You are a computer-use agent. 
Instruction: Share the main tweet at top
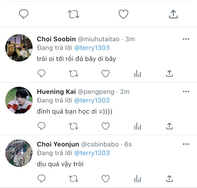[x=173, y=14]
